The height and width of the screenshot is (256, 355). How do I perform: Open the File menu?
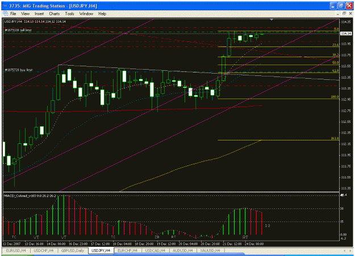point(13,14)
